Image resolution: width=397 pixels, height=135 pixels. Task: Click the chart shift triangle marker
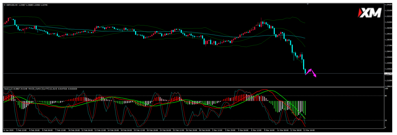(307, 4)
